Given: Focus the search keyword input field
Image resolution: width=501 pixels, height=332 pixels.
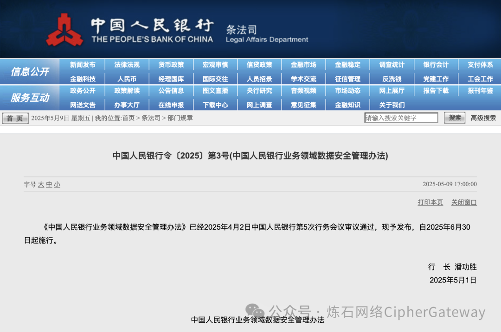Looking at the screenshot, I should coord(401,118).
